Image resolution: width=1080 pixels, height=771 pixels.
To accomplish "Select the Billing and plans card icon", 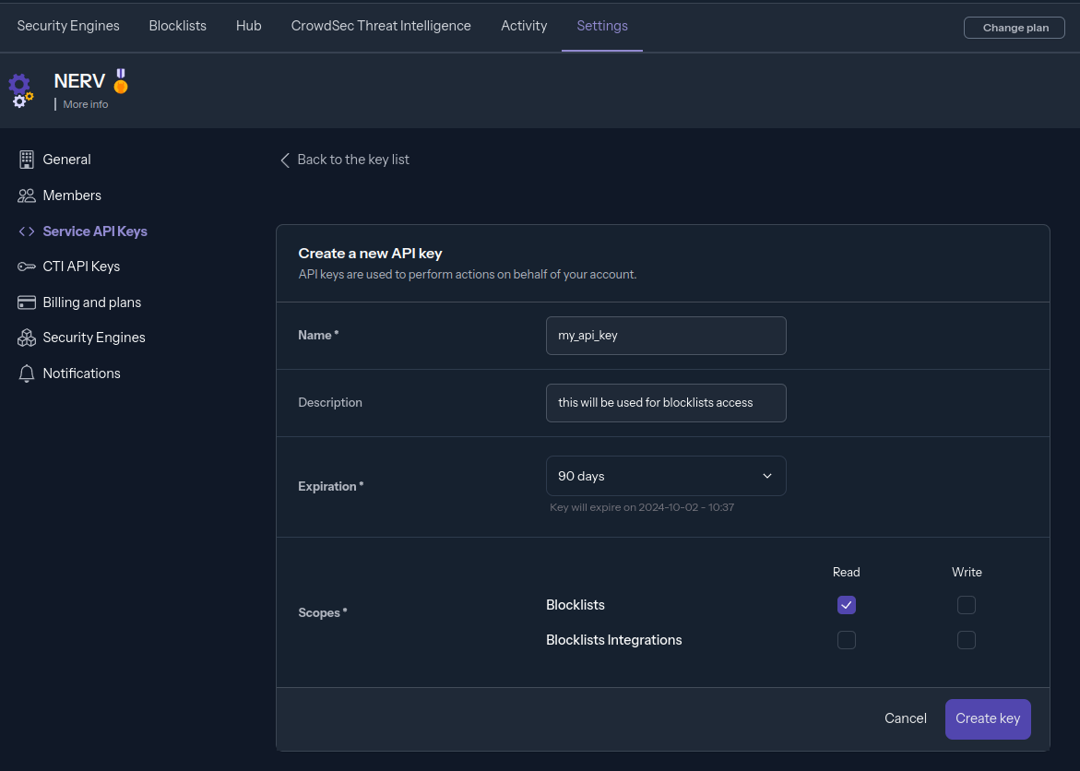I will 26,302.
